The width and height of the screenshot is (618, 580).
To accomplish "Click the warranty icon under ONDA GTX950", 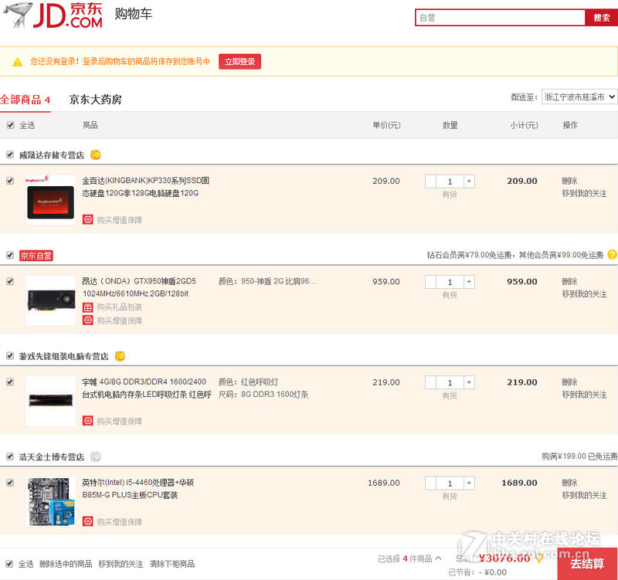I will [87, 320].
